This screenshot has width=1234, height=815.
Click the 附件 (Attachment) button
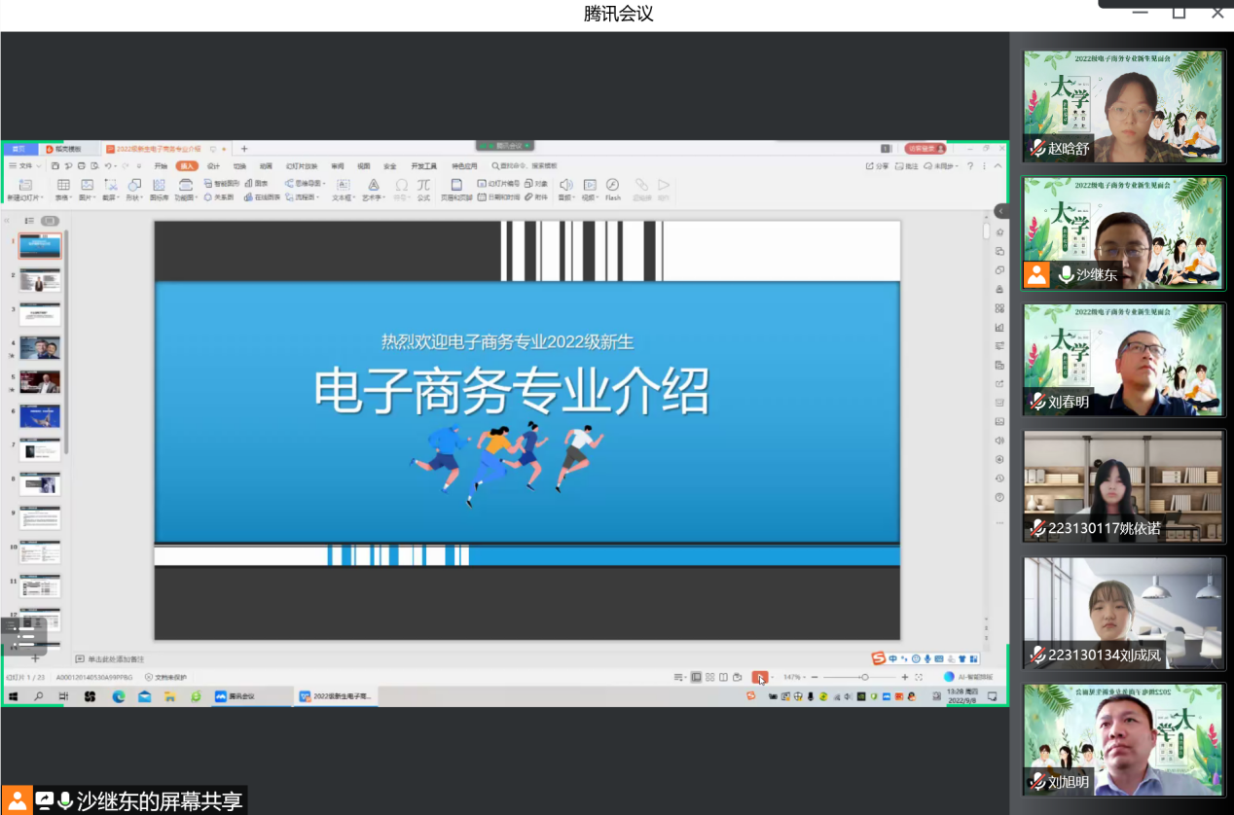pos(536,197)
